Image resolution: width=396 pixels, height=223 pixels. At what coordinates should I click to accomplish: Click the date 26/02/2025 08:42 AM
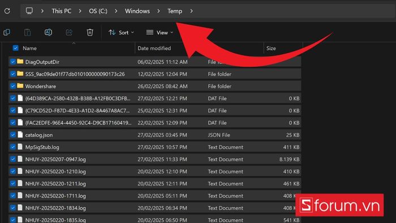[162, 86]
